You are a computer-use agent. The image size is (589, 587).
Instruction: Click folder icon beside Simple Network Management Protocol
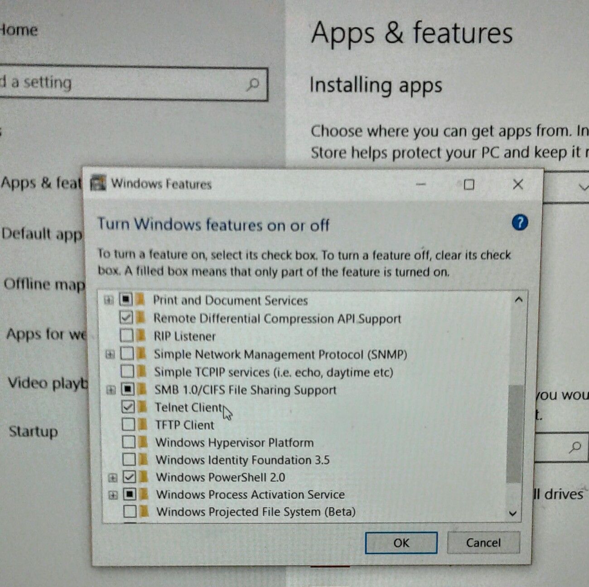pyautogui.click(x=141, y=353)
